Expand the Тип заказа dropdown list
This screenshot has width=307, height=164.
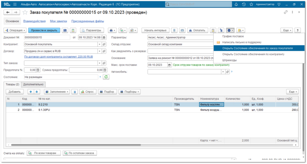(x=100, y=63)
